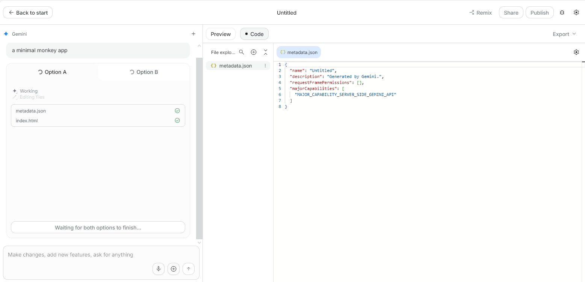Image resolution: width=585 pixels, height=282 pixels.
Task: Click the chat scroll up arrow
Action: tap(199, 46)
